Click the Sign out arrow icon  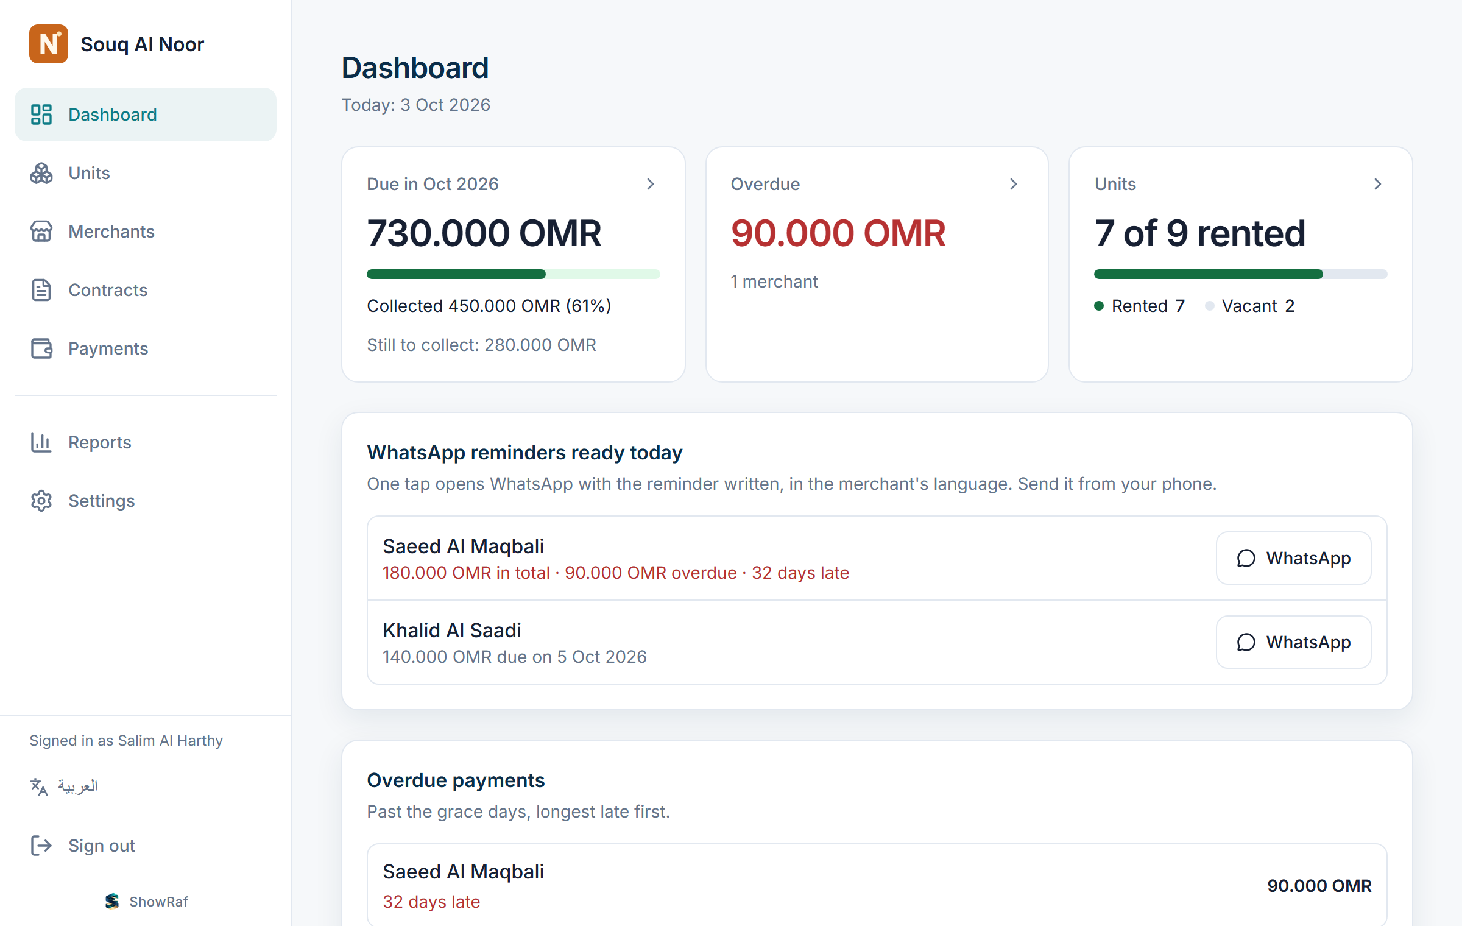pyautogui.click(x=41, y=846)
